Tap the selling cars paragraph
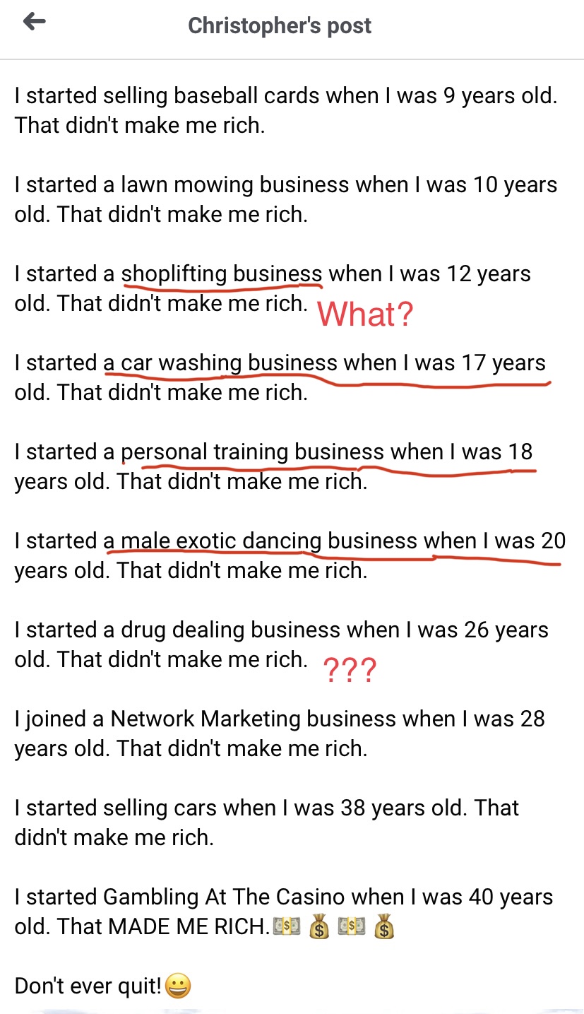584x1014 pixels. 267,823
